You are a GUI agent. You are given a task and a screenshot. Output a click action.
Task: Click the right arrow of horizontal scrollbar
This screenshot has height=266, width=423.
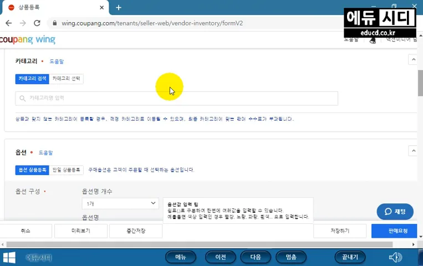pos(413,244)
